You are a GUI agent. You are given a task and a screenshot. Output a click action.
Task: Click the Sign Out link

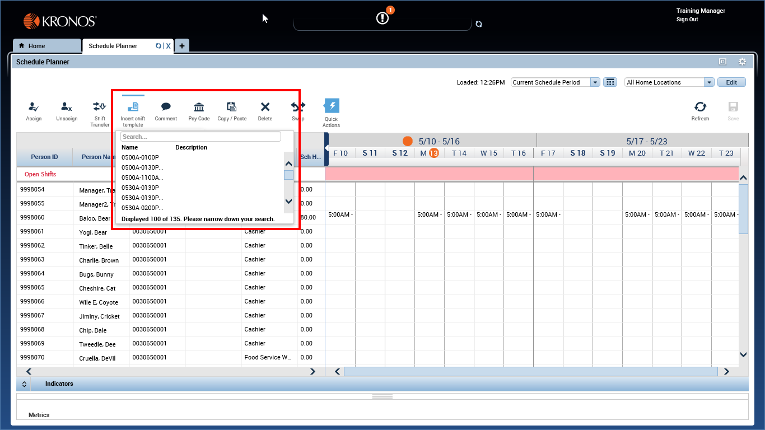coord(687,19)
